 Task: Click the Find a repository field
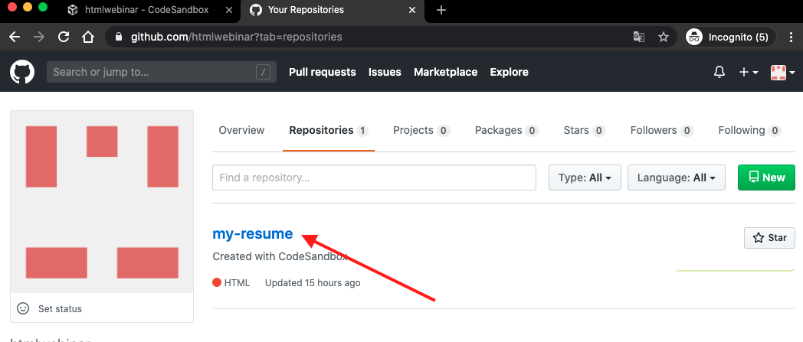[374, 178]
